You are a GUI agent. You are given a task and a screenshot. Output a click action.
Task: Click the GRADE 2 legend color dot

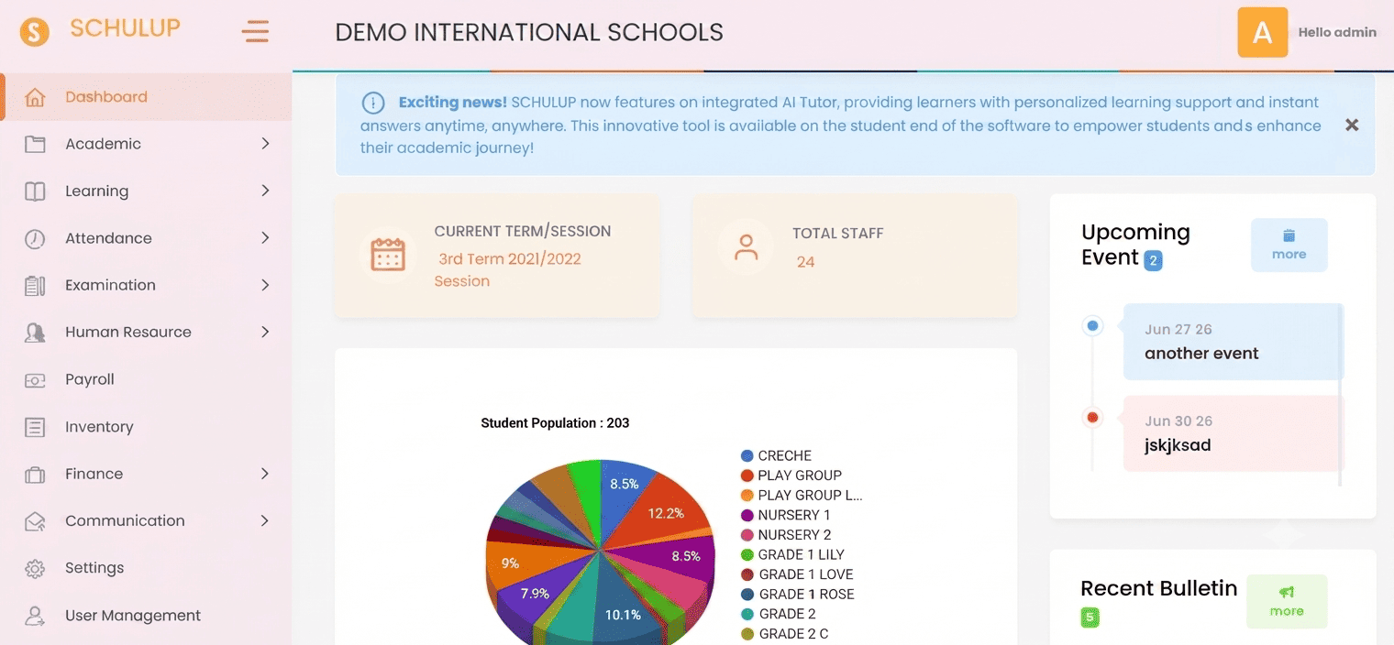click(747, 614)
